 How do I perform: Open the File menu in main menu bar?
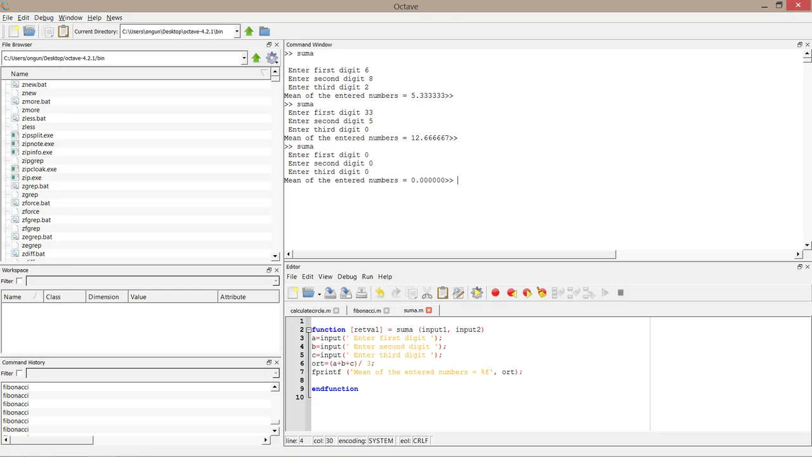(x=8, y=18)
